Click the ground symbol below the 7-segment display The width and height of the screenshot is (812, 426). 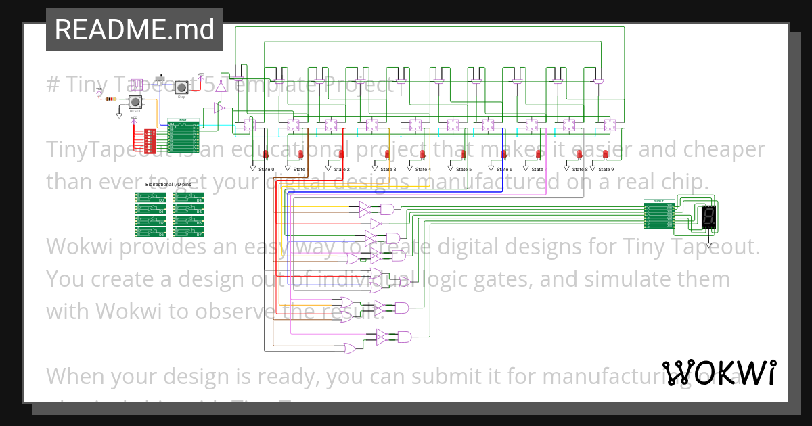click(x=709, y=245)
